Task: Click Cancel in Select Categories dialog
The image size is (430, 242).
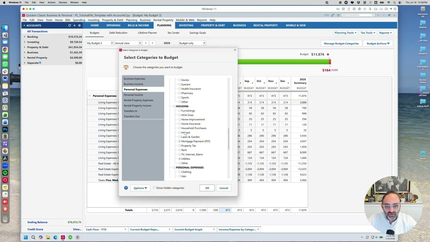Action: [224, 188]
